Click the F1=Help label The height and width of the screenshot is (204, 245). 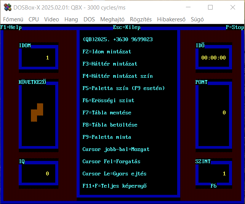click(x=11, y=27)
